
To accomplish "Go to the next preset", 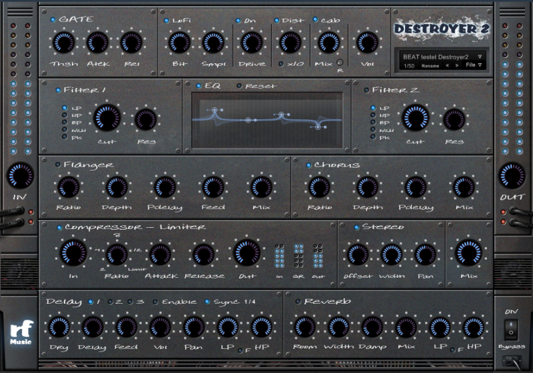I will coord(456,65).
